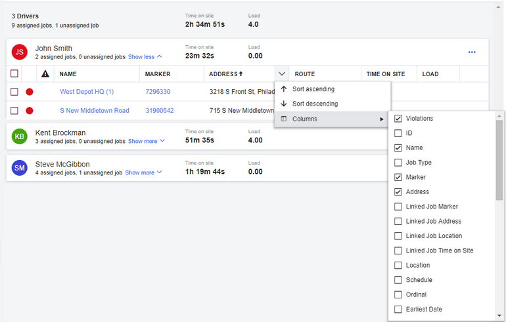Screen dimensions: 506x322
Task: Uncheck the Marker column checkbox
Action: pyautogui.click(x=398, y=177)
